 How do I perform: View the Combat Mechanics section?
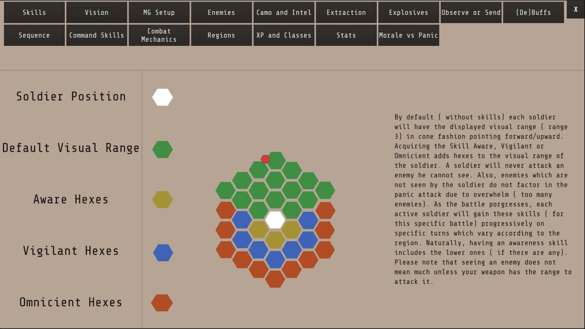click(x=159, y=35)
